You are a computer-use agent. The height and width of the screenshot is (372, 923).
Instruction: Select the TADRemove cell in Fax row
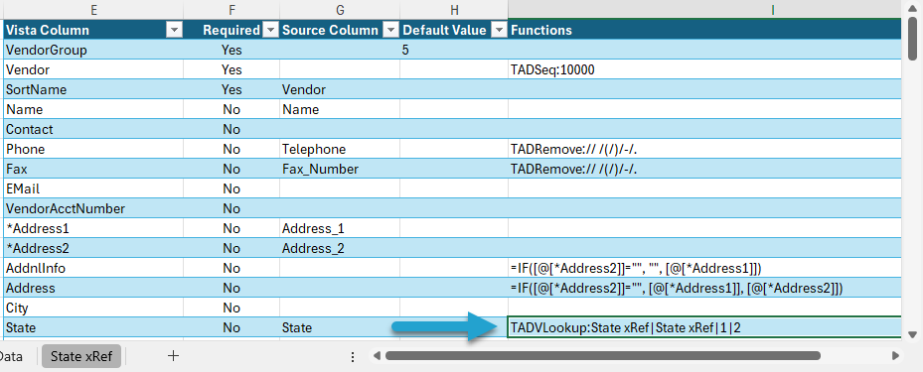coord(704,170)
